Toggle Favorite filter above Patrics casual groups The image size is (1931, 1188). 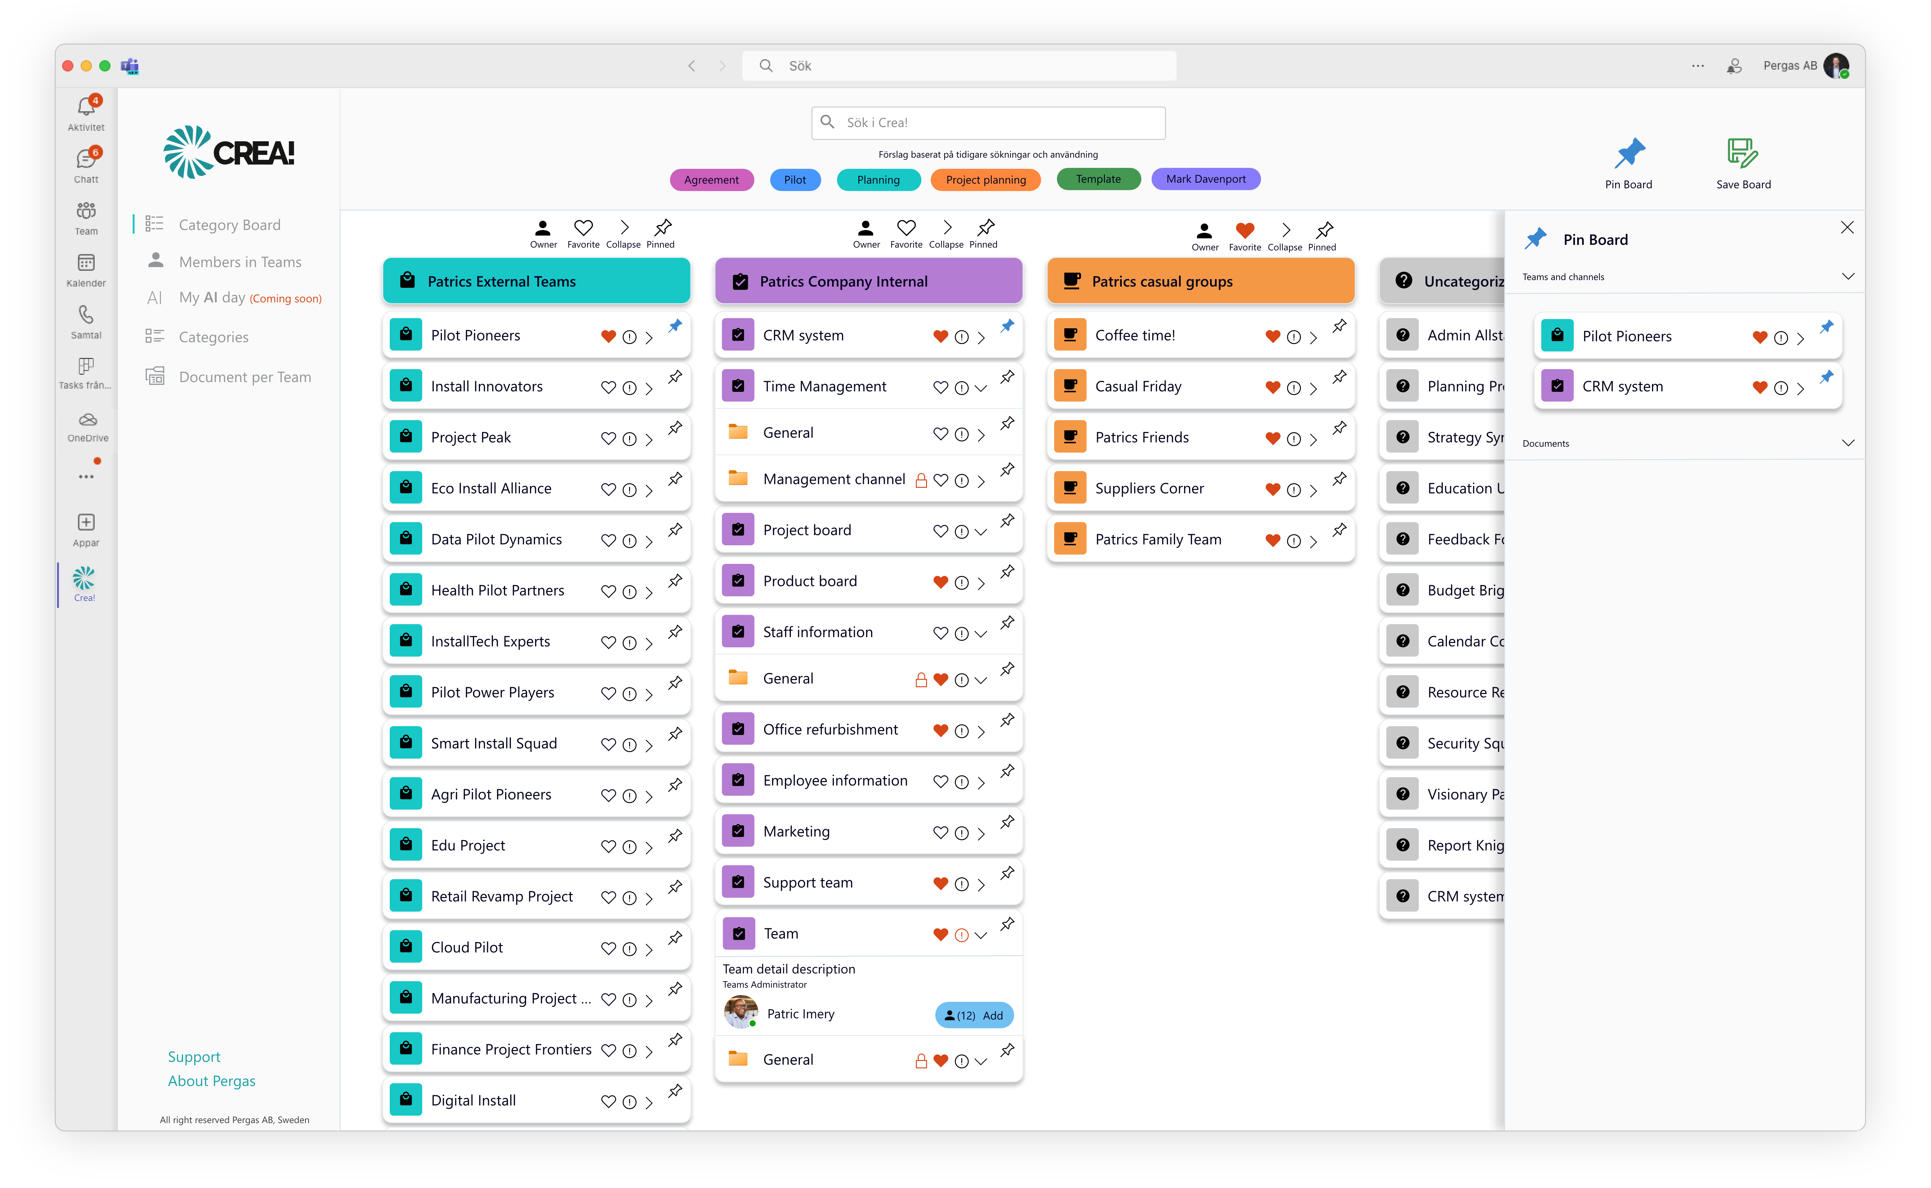[1245, 235]
